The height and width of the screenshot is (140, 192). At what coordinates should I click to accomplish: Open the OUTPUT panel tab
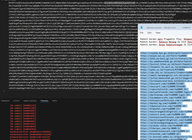[17, 101]
